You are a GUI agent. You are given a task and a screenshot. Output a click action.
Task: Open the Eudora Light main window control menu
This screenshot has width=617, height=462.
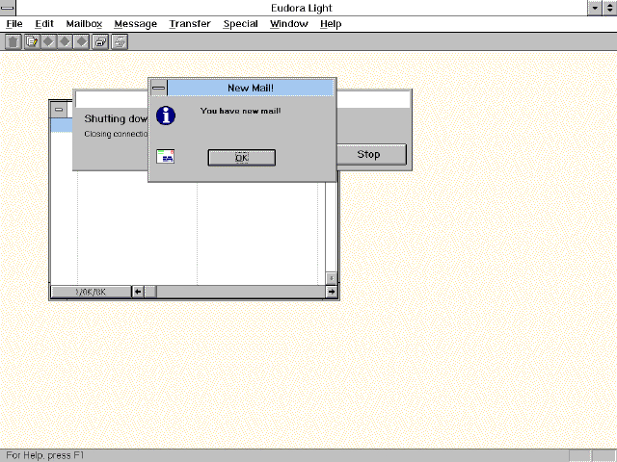click(x=8, y=8)
